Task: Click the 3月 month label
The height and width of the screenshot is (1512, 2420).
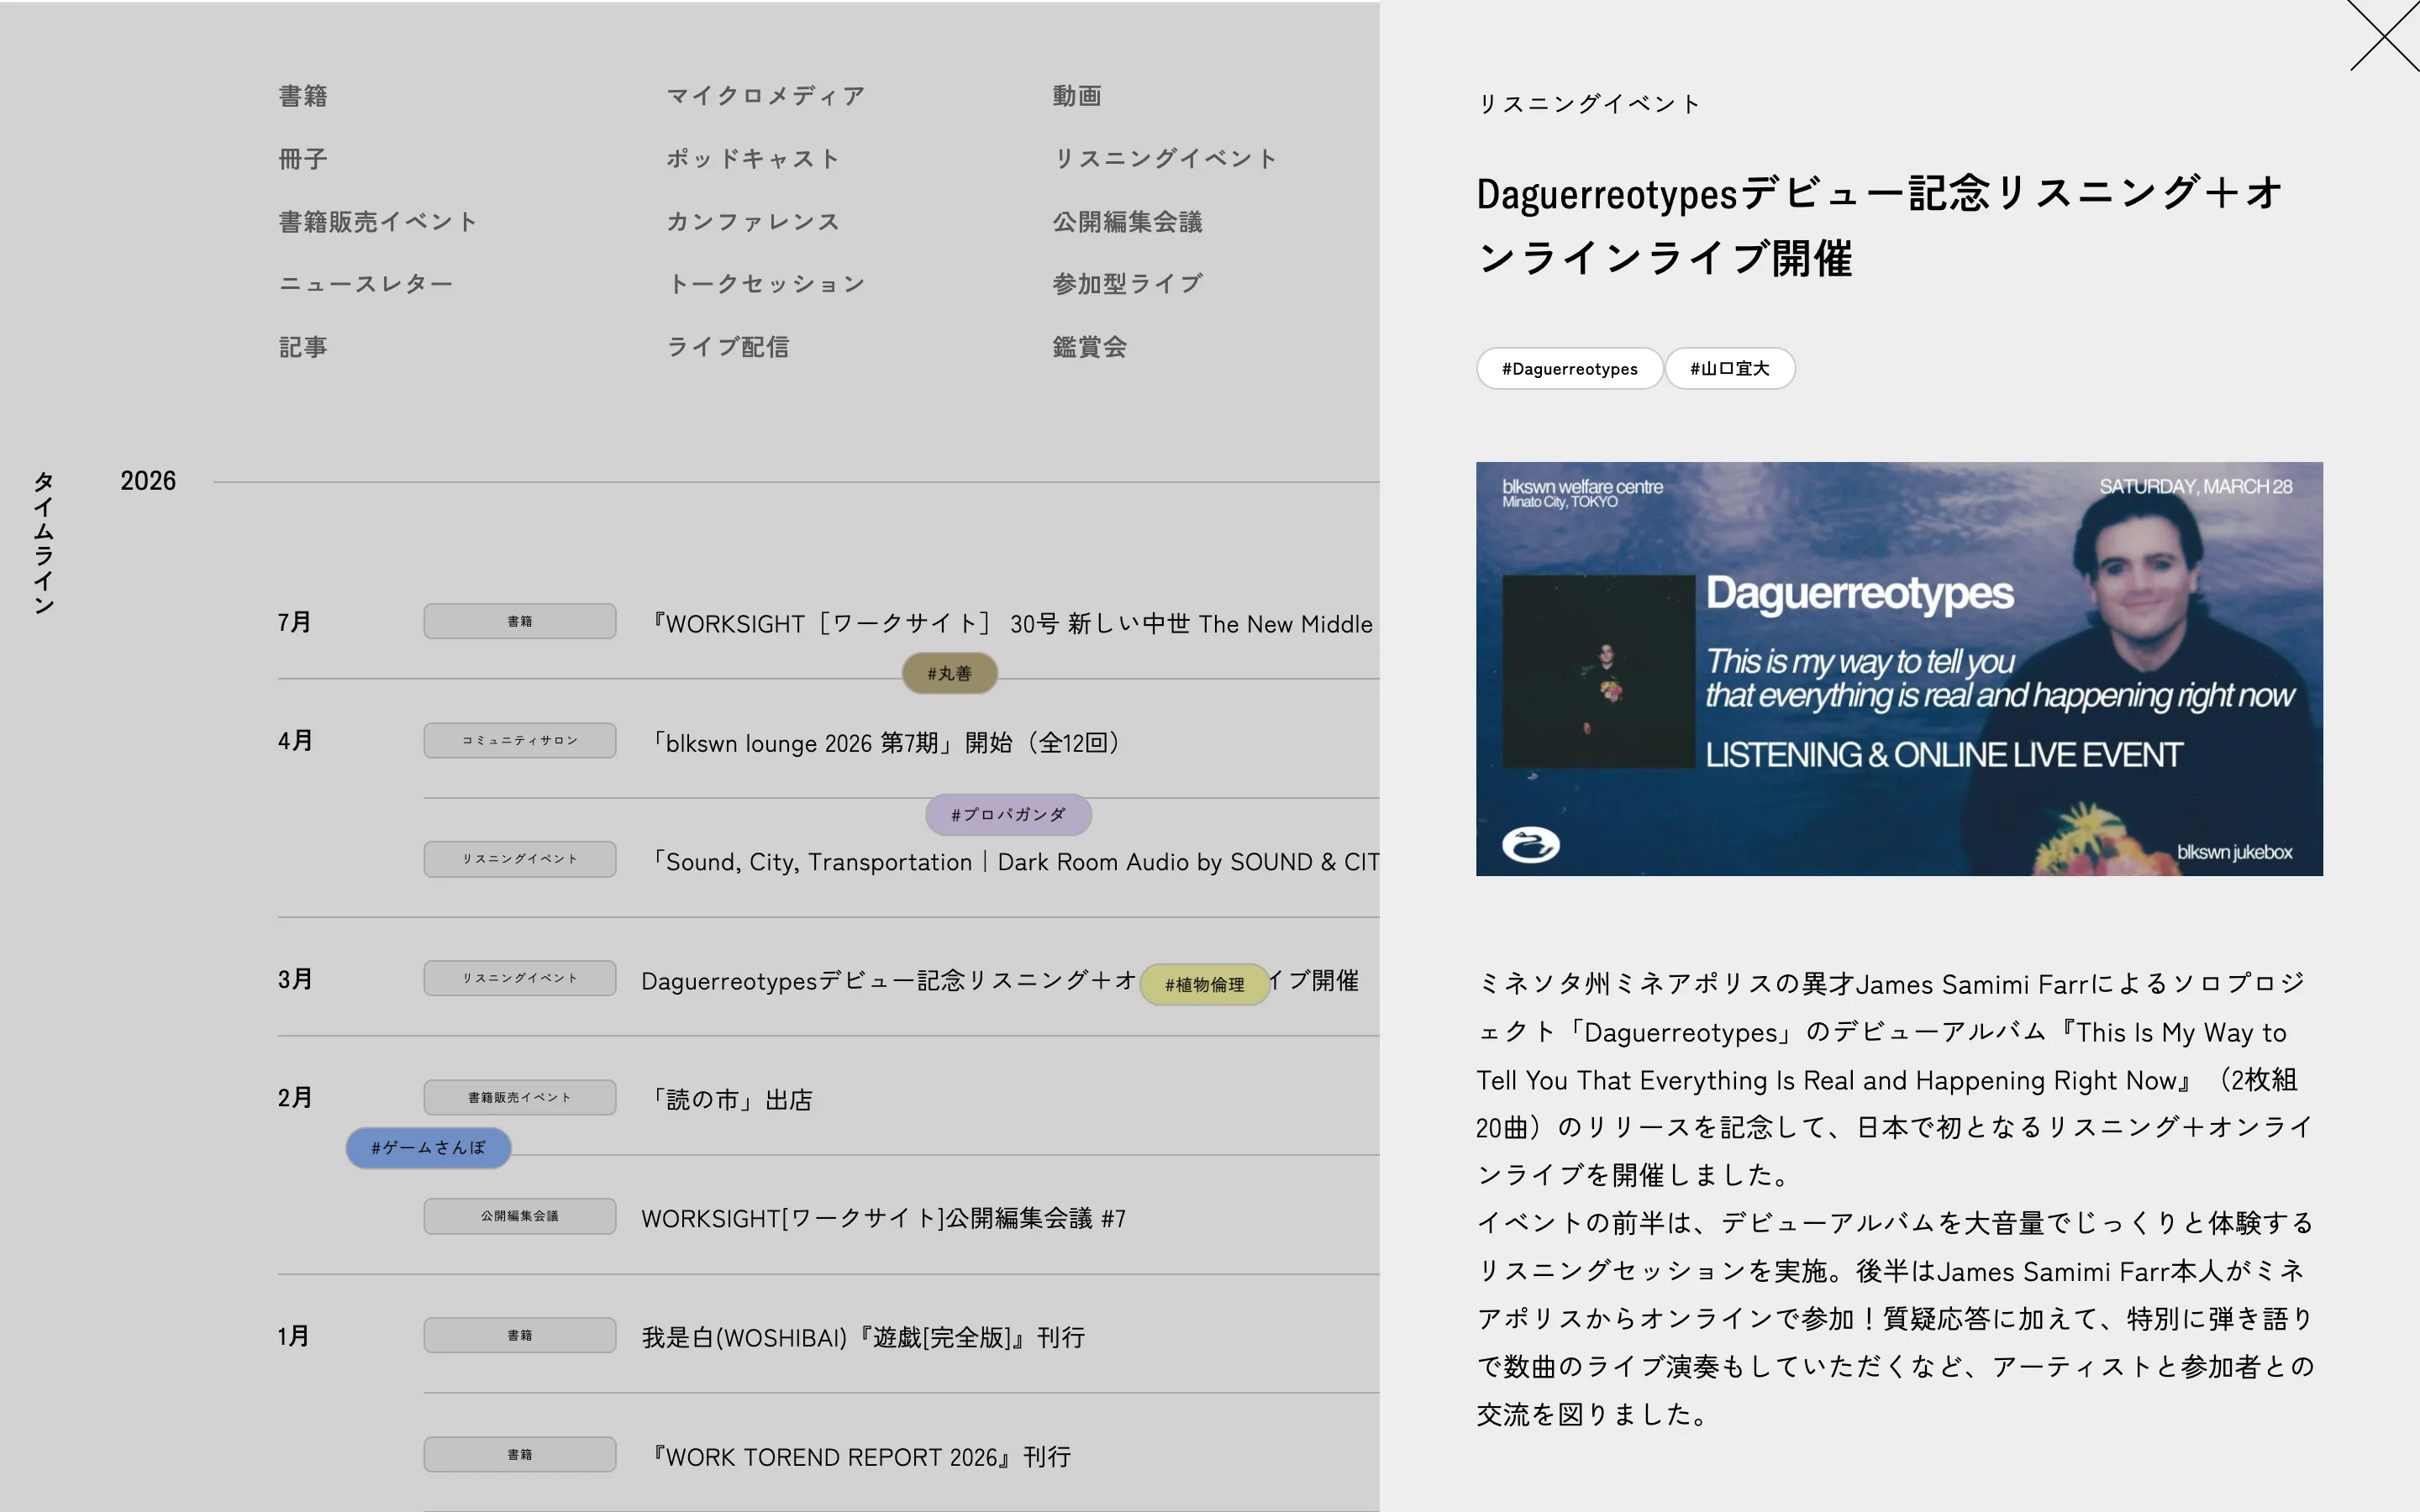Action: tap(295, 979)
